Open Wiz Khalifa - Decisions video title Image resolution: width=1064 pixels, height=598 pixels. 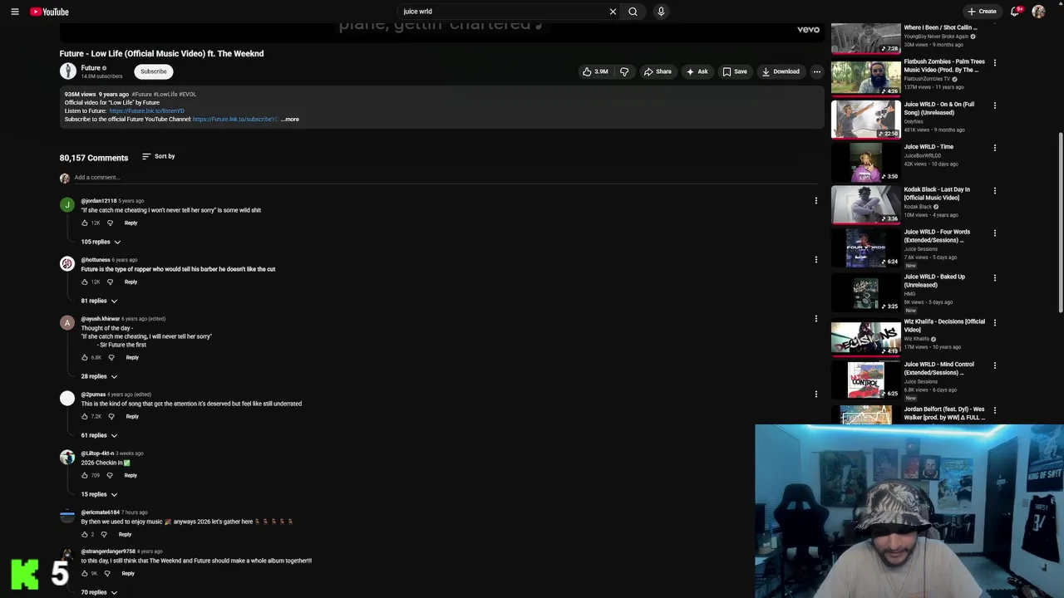click(944, 326)
